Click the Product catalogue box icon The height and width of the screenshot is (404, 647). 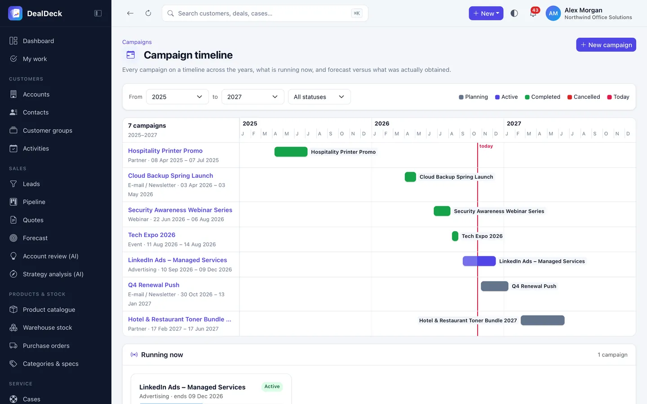(x=13, y=310)
